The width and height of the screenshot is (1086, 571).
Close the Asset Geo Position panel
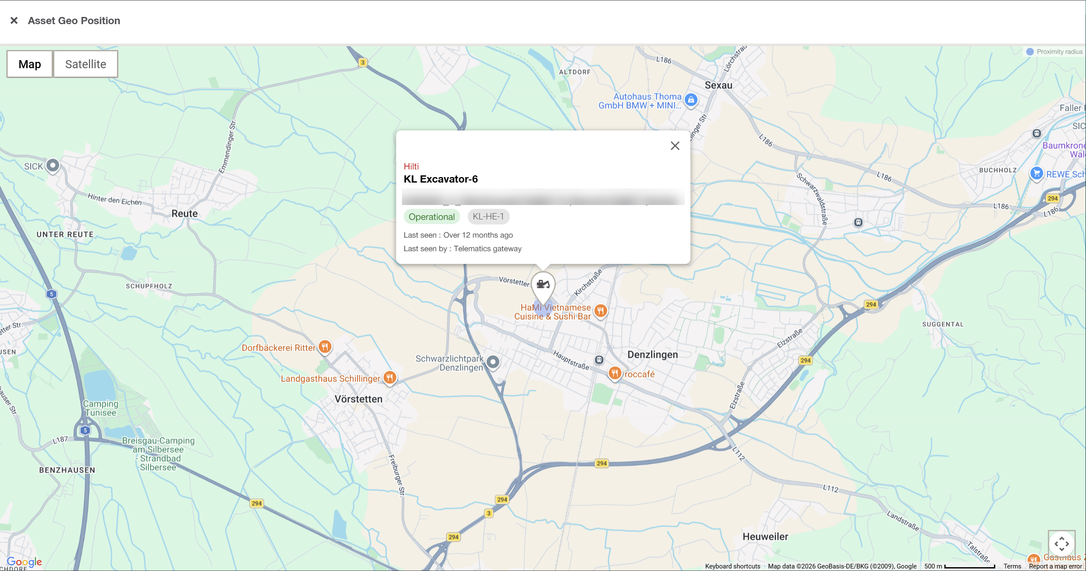[14, 20]
